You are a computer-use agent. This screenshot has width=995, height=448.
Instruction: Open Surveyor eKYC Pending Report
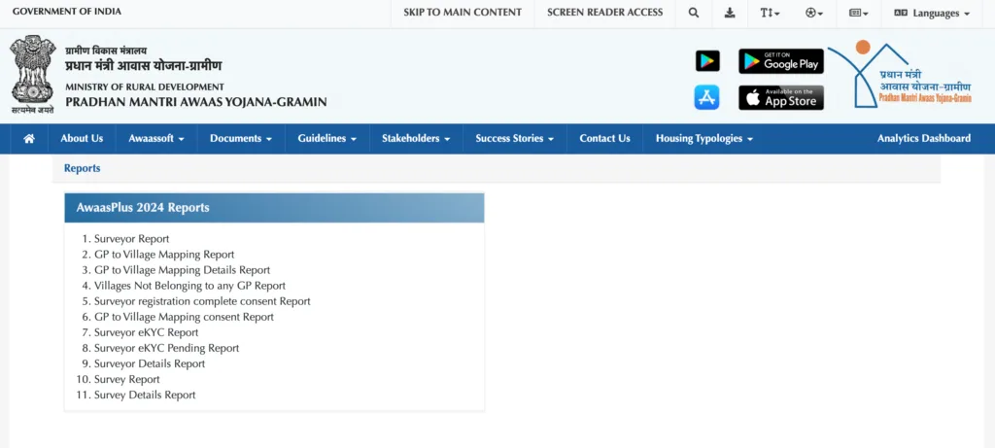[x=167, y=348]
